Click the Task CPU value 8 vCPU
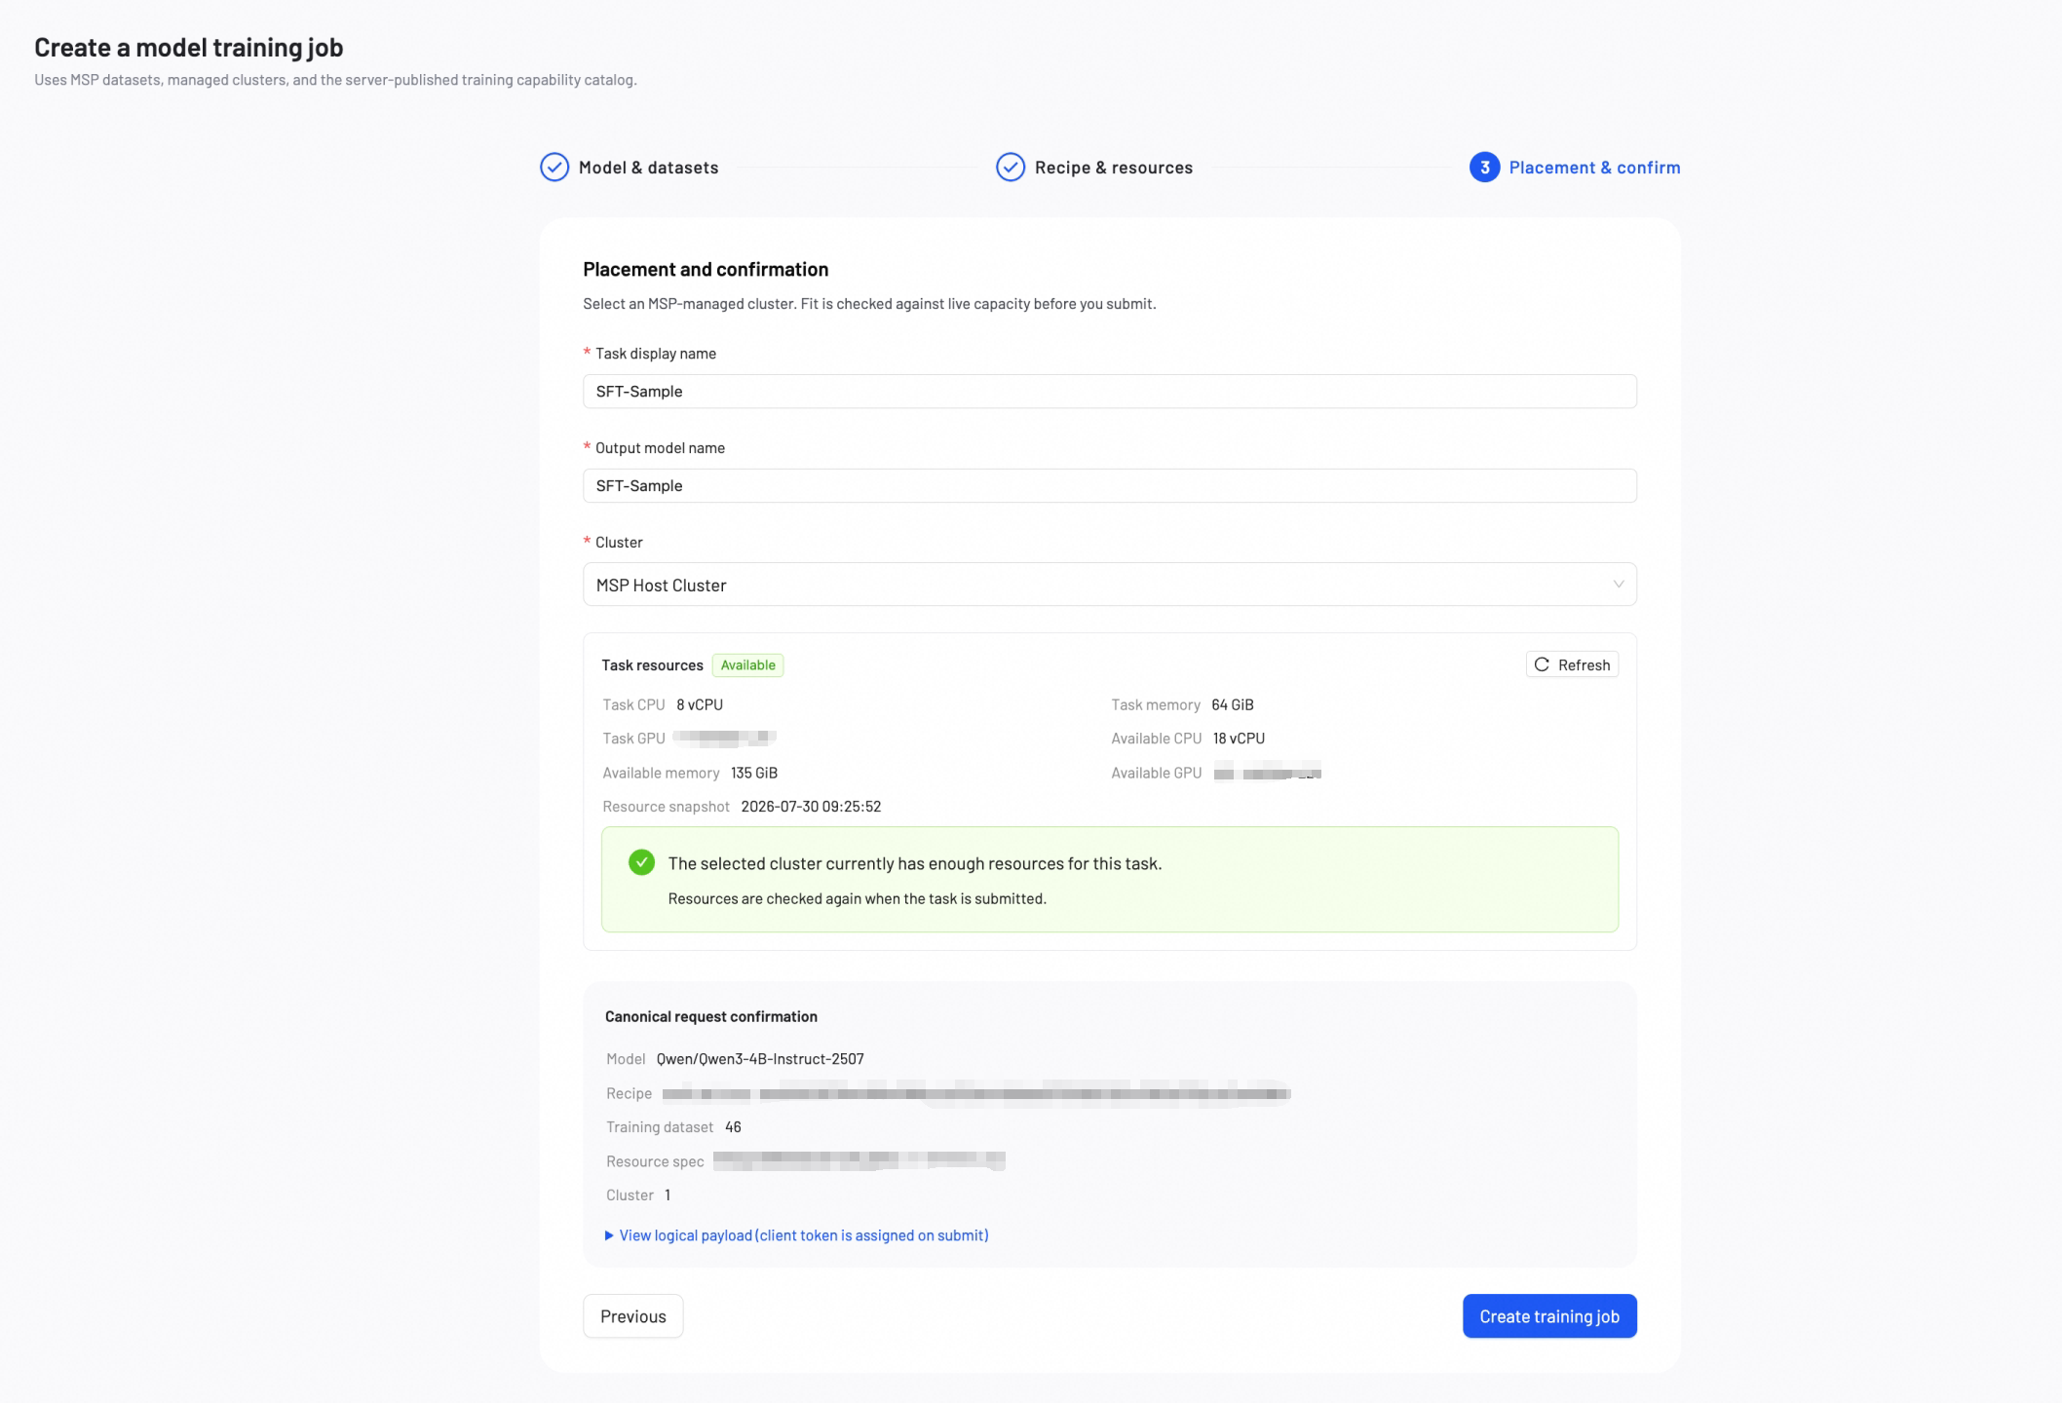Image resolution: width=2062 pixels, height=1403 pixels. 700,704
